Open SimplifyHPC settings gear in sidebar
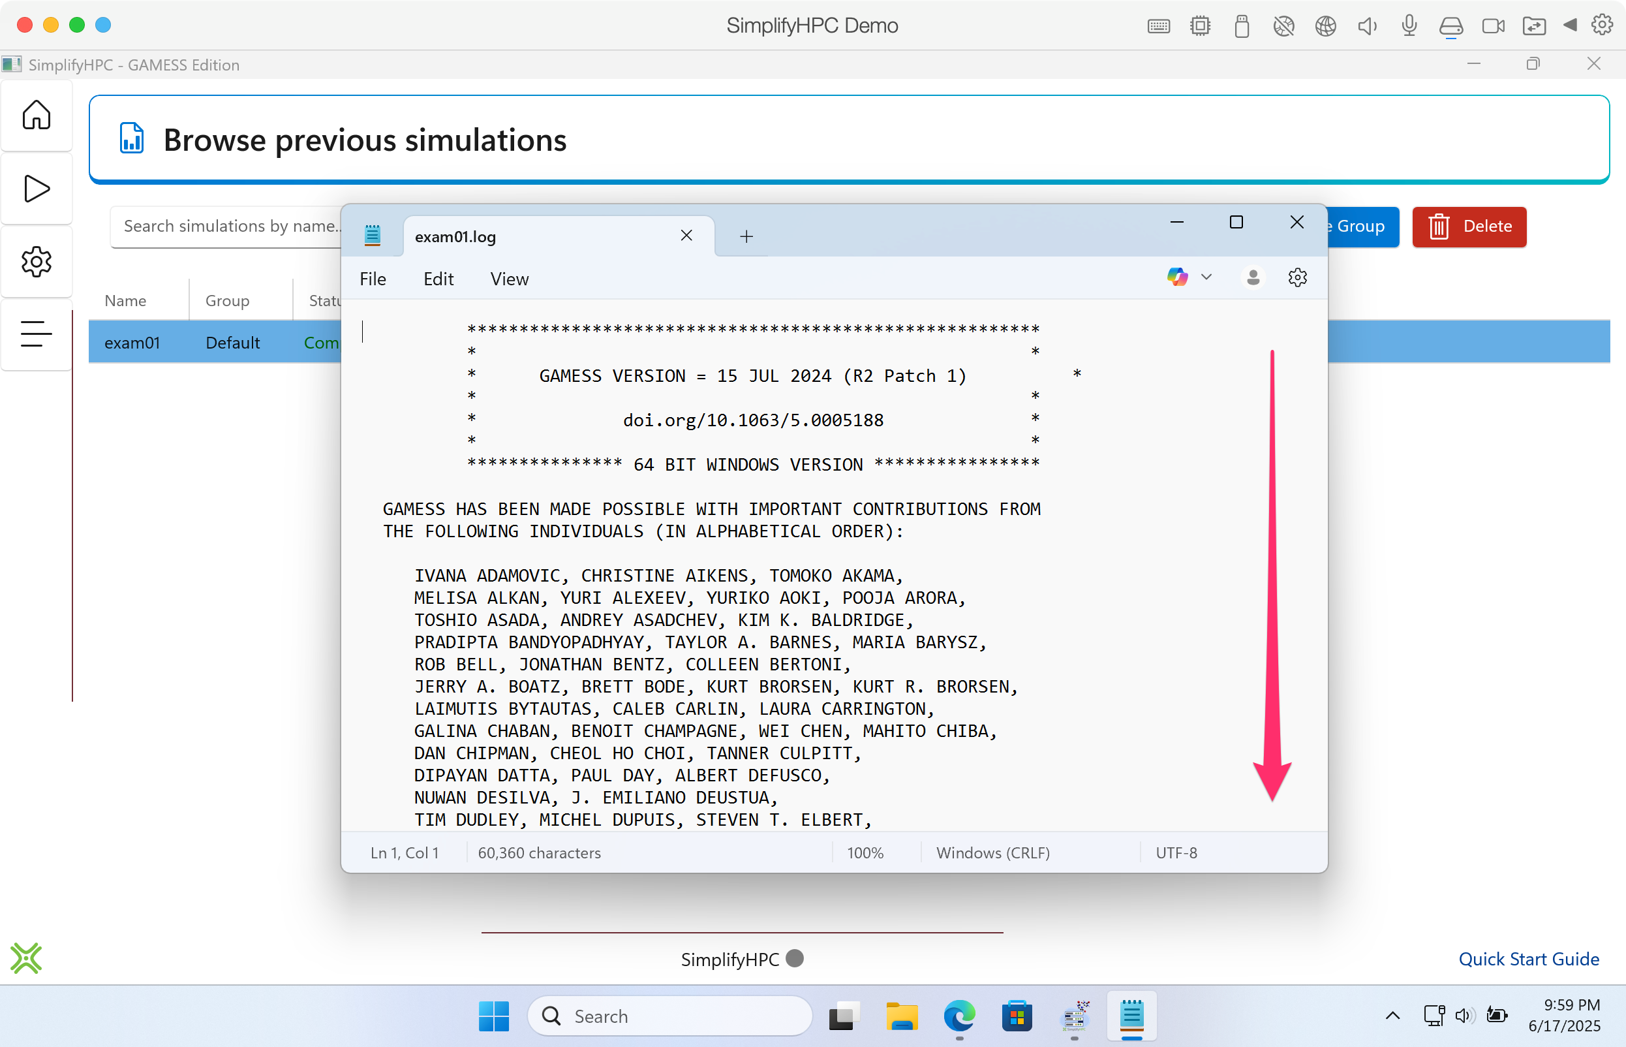Image resolution: width=1626 pixels, height=1047 pixels. tap(36, 262)
